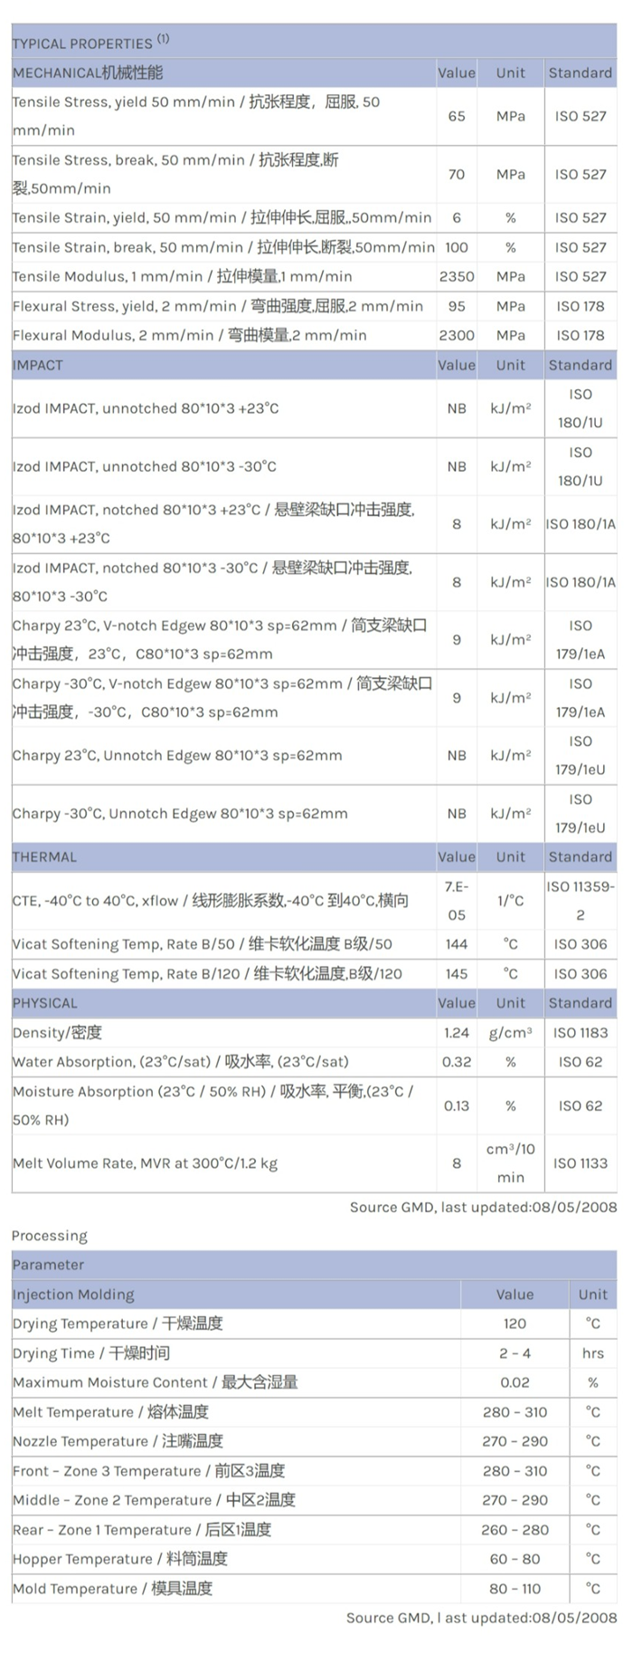The width and height of the screenshot is (633, 1653).
Task: Click the Drying Time hrs unit cell
Action: click(x=593, y=1353)
